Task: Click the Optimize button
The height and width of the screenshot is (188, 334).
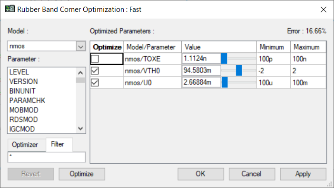Action: [x=82, y=174]
